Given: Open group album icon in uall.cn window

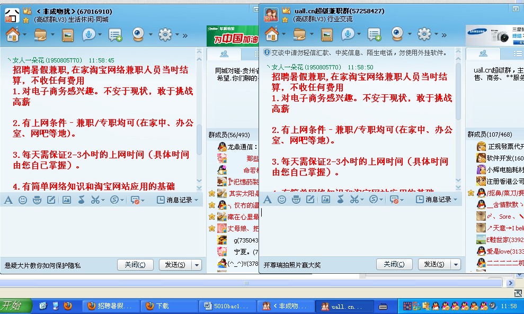Looking at the screenshot, I should [326, 34].
